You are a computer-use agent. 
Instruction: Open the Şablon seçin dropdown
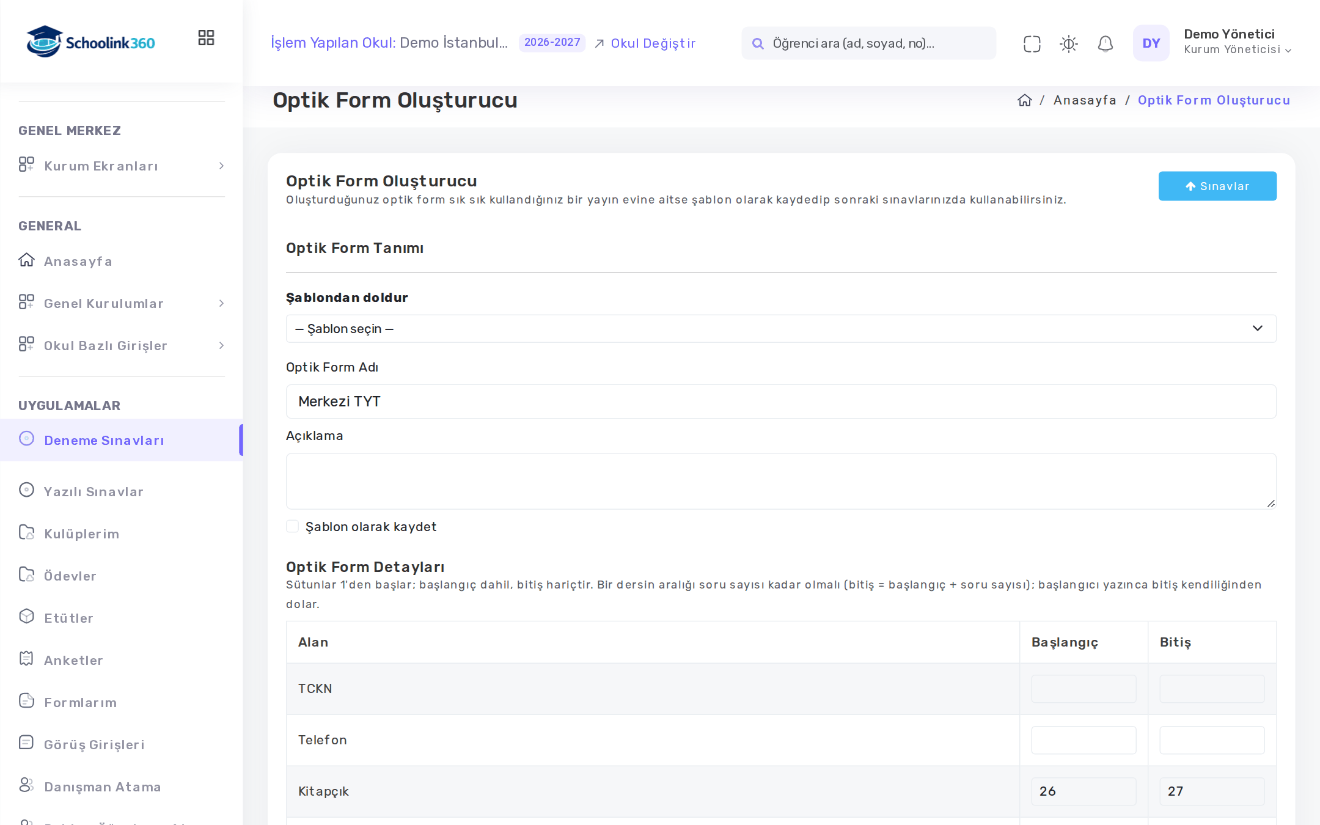tap(781, 329)
